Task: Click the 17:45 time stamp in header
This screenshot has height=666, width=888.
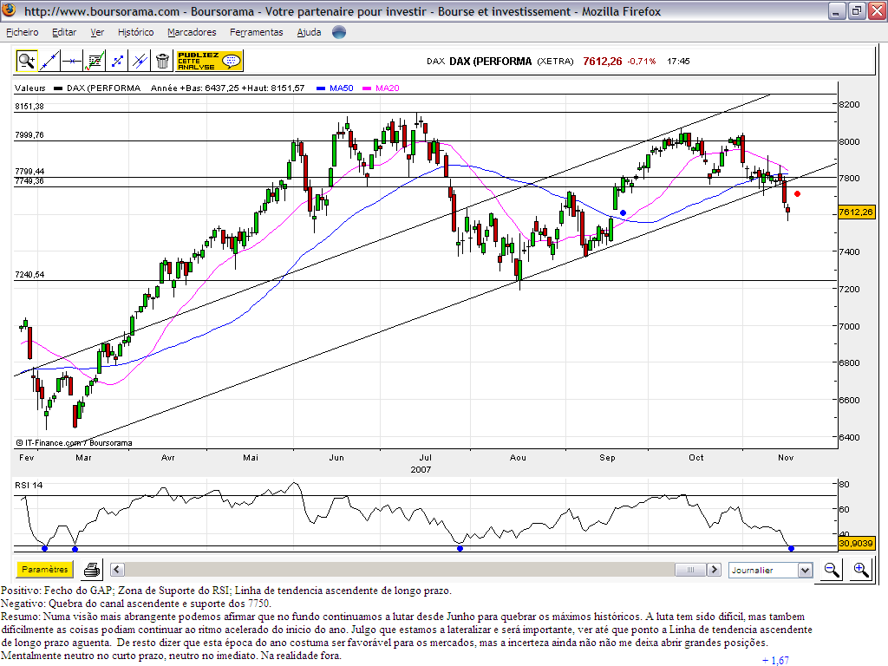Action: pyautogui.click(x=678, y=62)
